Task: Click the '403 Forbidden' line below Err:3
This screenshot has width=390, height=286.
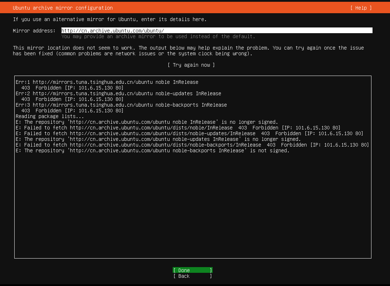Action: pos(72,111)
